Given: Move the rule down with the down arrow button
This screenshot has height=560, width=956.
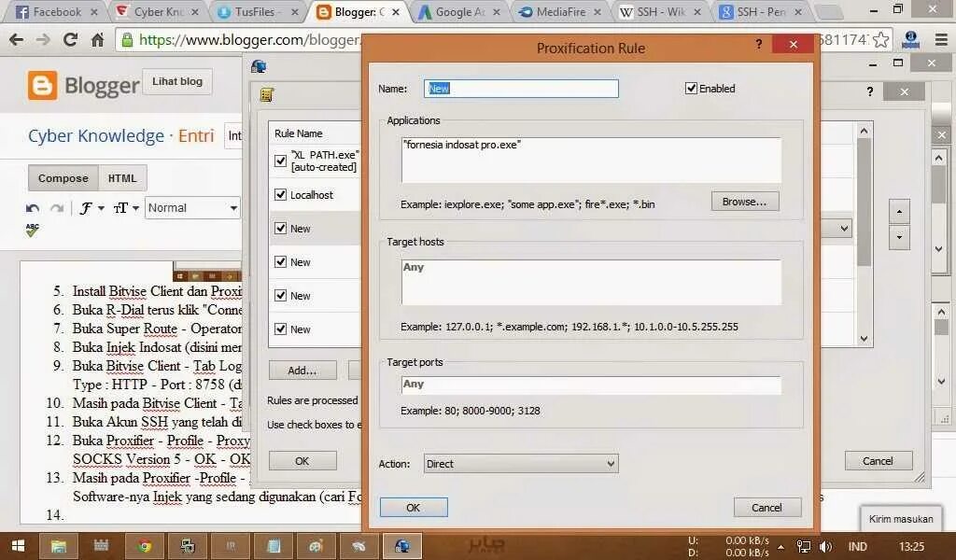Looking at the screenshot, I should 899,237.
